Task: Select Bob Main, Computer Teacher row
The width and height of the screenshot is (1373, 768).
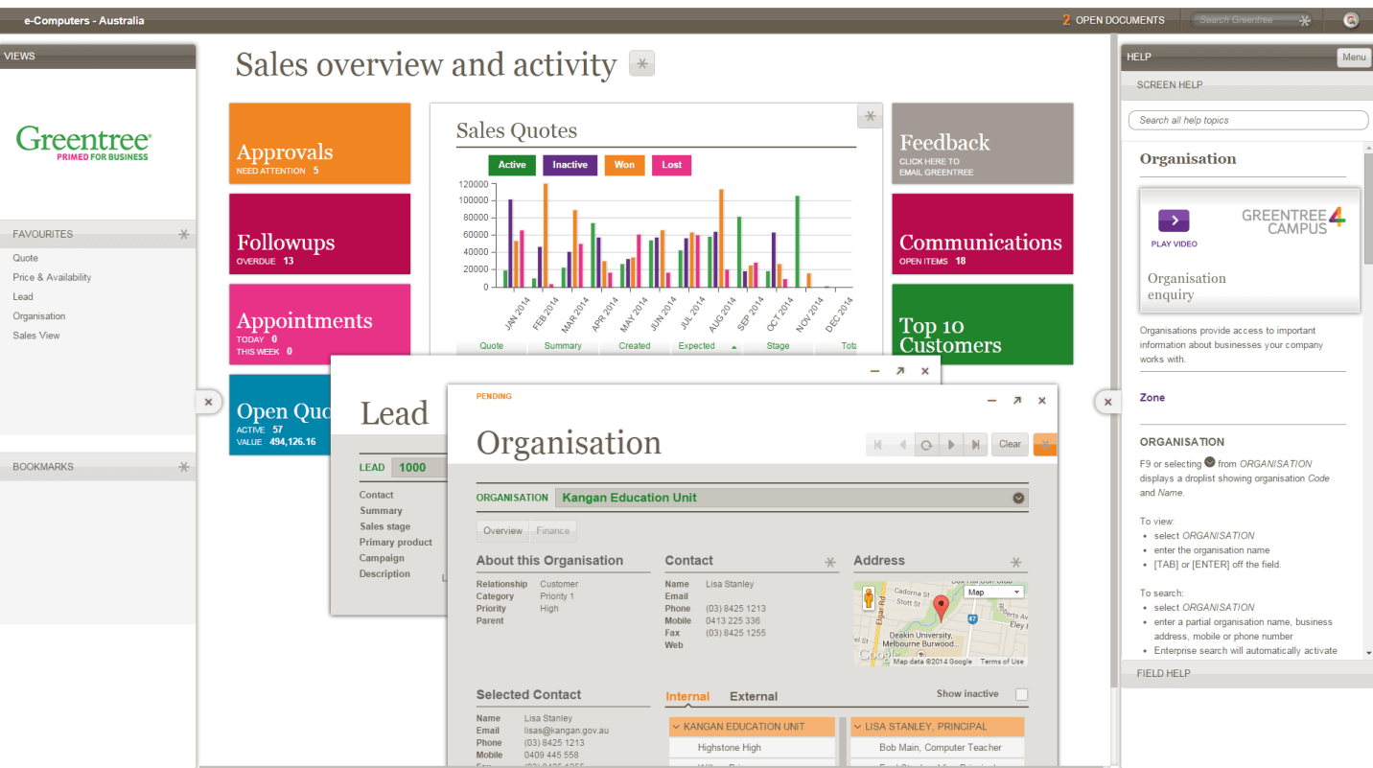Action: click(x=938, y=748)
